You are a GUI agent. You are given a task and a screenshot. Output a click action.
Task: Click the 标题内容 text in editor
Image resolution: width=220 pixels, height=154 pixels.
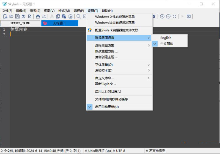click(x=19, y=29)
